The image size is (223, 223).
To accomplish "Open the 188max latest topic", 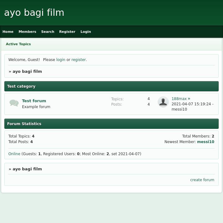I will [179, 99].
